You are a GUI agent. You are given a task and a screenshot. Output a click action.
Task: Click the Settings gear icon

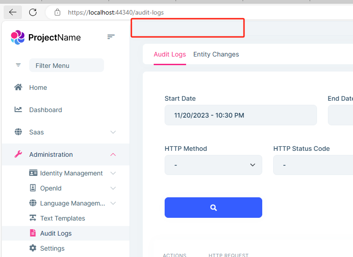point(33,248)
